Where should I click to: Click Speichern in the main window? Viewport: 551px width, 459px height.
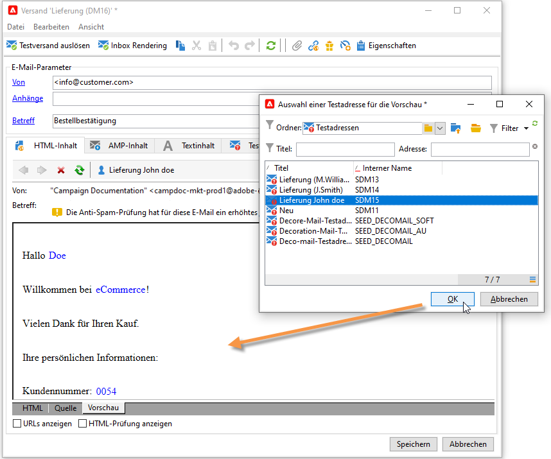point(414,444)
